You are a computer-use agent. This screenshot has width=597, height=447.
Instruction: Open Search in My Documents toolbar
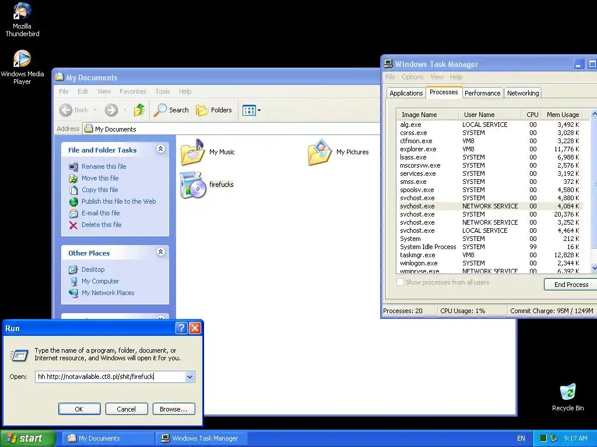click(x=171, y=110)
